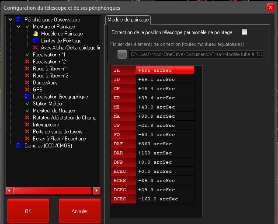Click the blue icon next to Cameras (CCD/CMOS)
The width and height of the screenshot is (278, 224).
19,146
